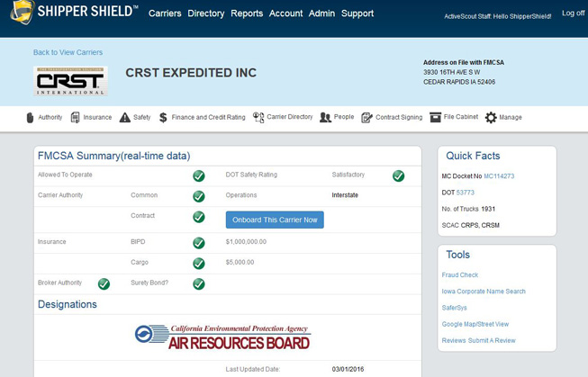Image resolution: width=588 pixels, height=377 pixels.
Task: Click the People icon
Action: click(325, 118)
